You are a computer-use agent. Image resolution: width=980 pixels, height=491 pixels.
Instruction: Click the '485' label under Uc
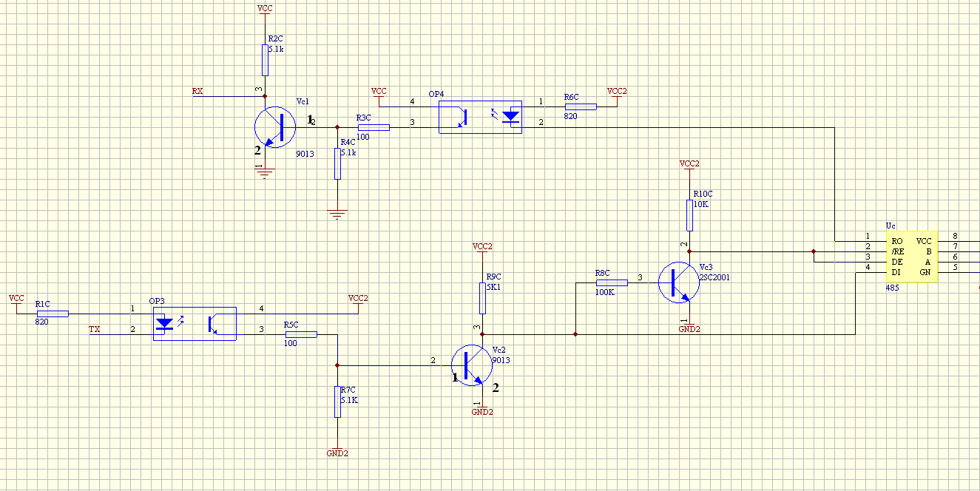(x=893, y=288)
